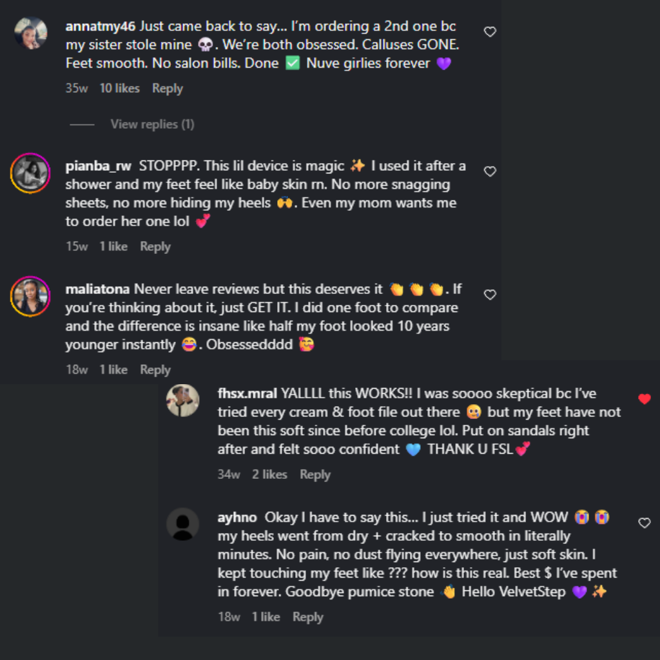
Task: Reply to pianba_rw's comment
Action: click(x=155, y=247)
